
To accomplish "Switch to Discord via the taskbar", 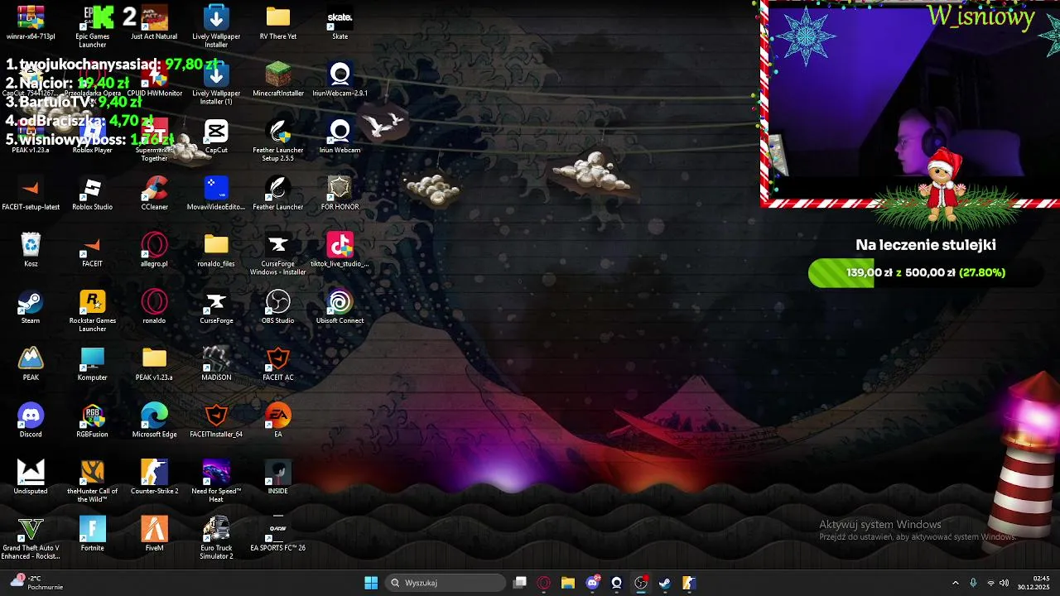I will (592, 583).
